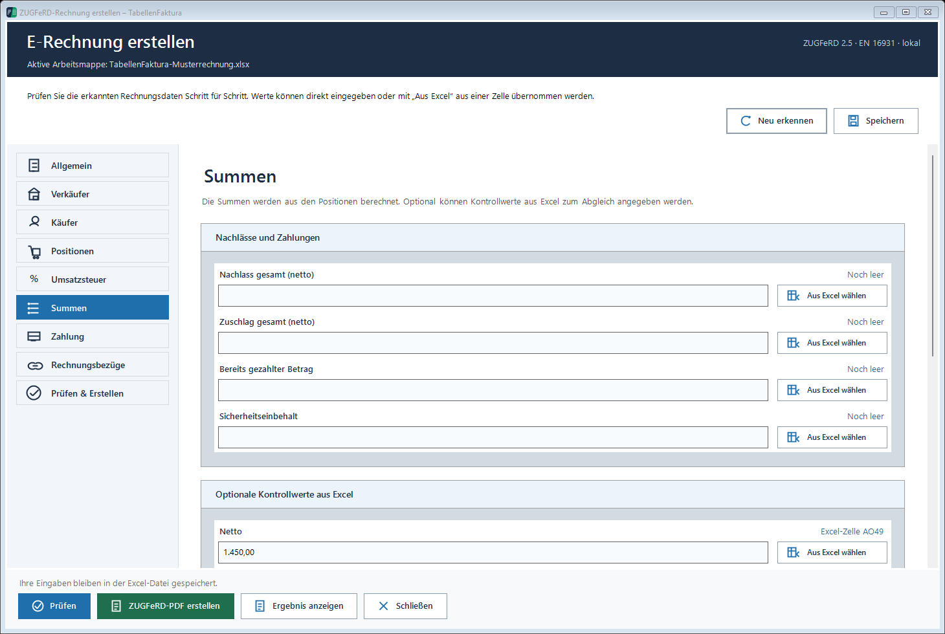Click the Käufer person icon
Screen dimensions: 945x634
point(34,222)
